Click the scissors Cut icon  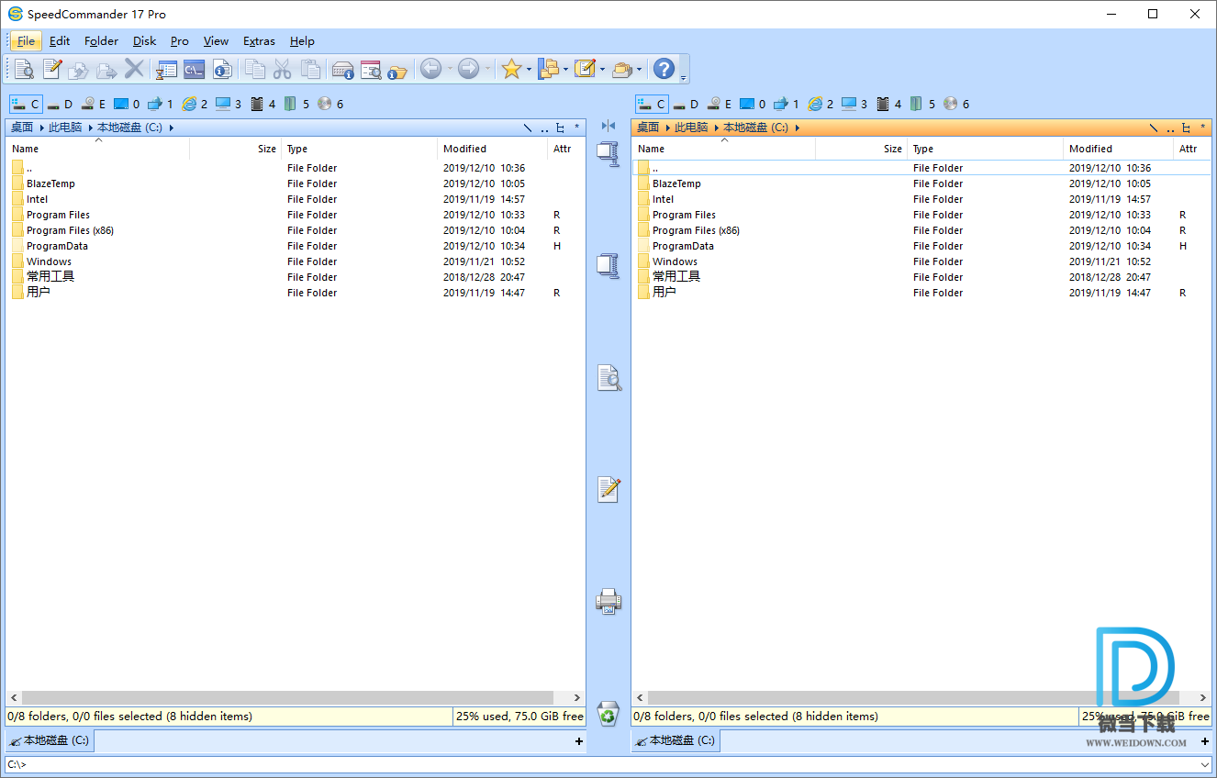pos(283,69)
